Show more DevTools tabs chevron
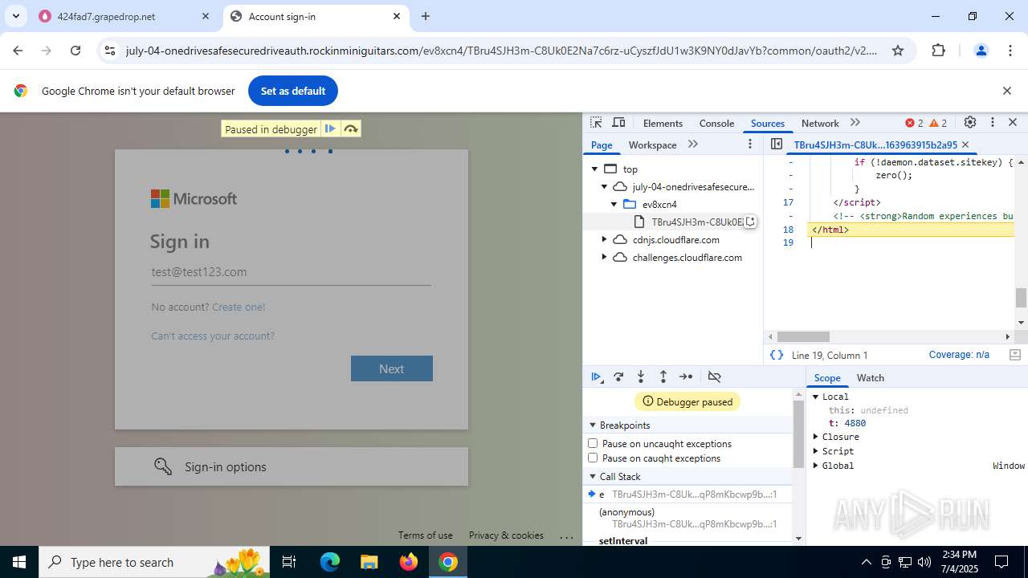Image resolution: width=1028 pixels, height=578 pixels. (x=855, y=123)
